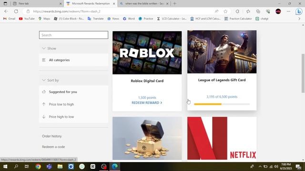Click the rewards Search field

point(73,35)
